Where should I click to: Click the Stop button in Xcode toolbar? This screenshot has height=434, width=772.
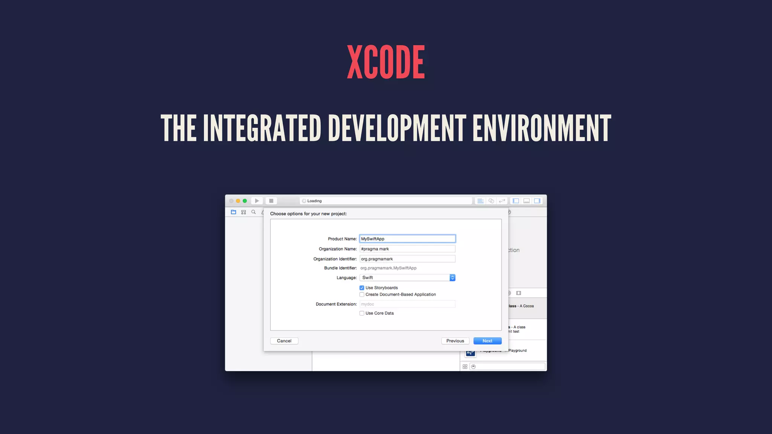tap(271, 201)
